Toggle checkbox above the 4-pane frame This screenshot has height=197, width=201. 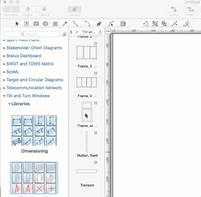[x=96, y=73]
